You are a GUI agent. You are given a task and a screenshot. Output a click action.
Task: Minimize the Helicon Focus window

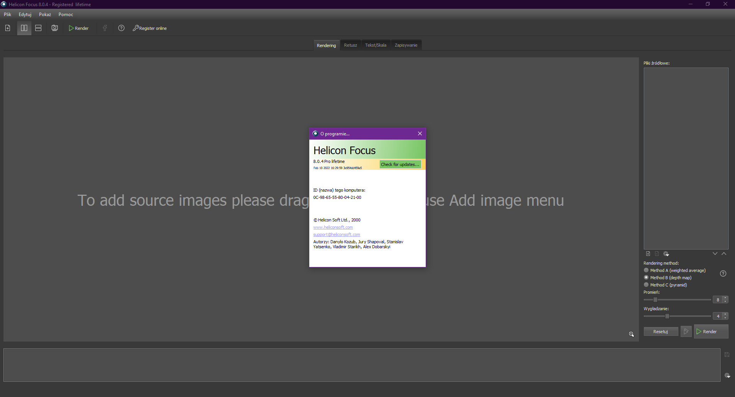691,4
